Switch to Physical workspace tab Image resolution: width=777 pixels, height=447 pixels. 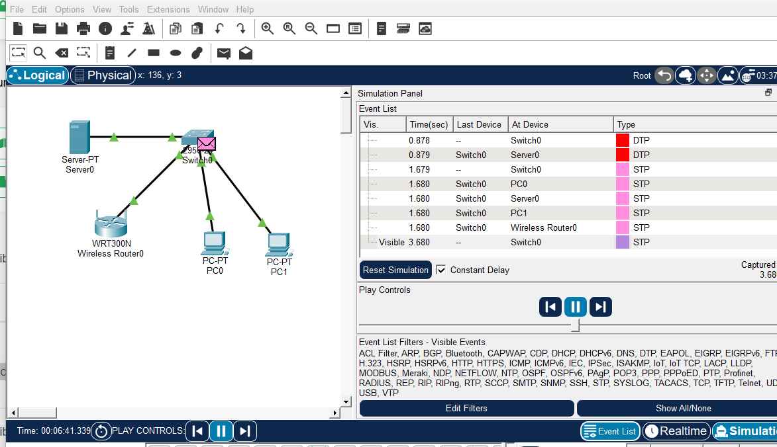pyautogui.click(x=103, y=75)
